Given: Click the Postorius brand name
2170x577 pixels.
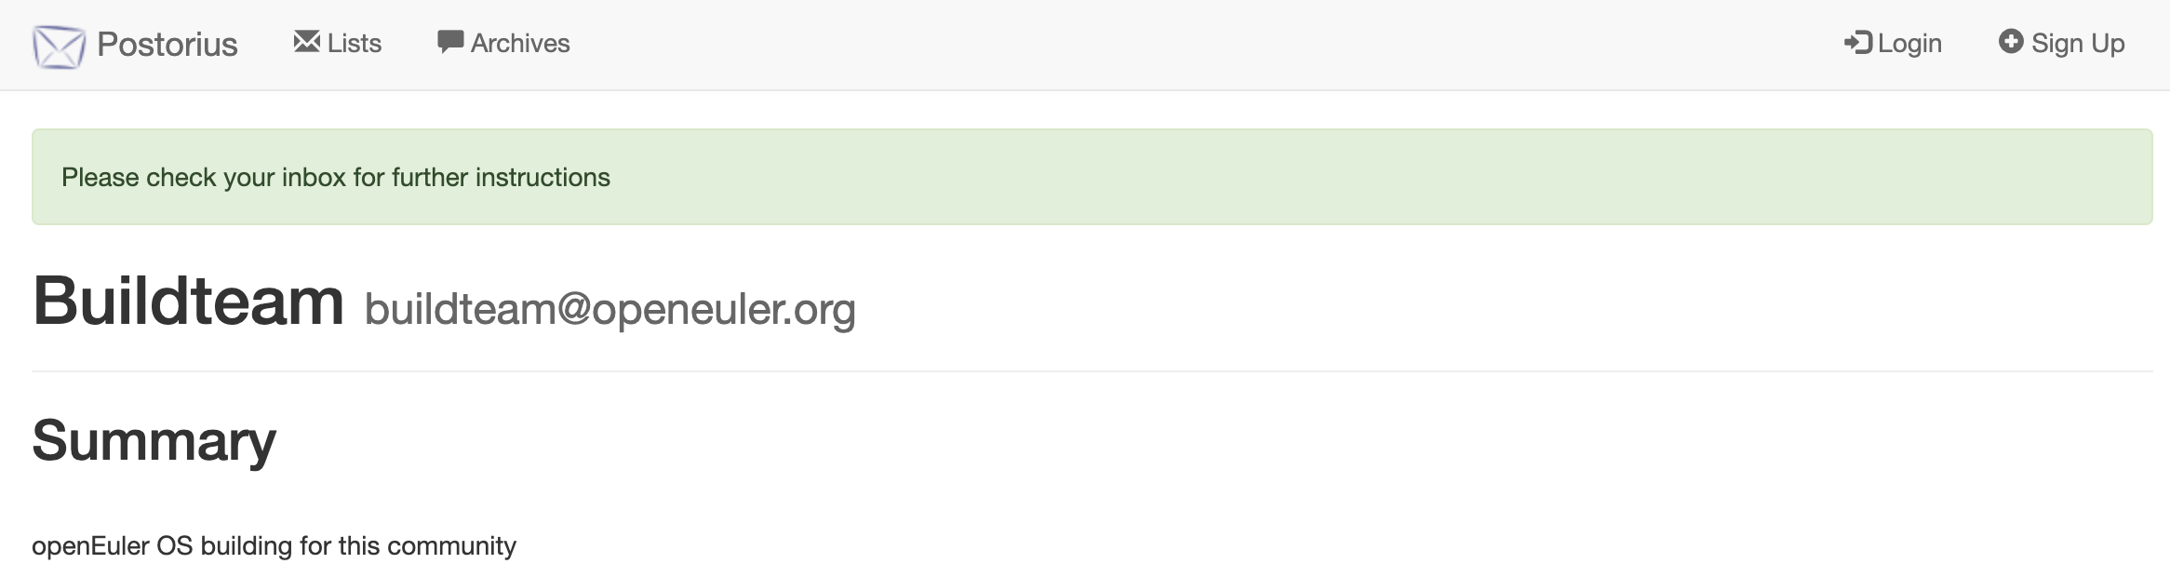Looking at the screenshot, I should [x=167, y=45].
